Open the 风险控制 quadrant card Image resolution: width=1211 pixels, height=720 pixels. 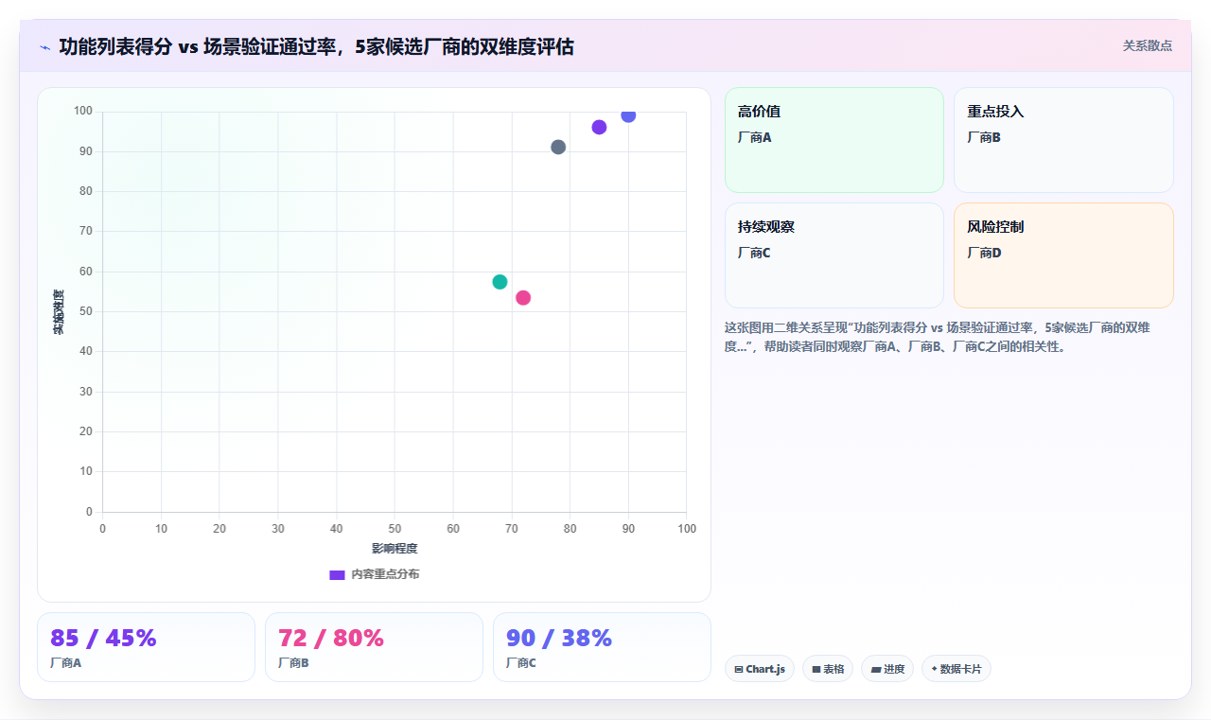coord(1063,255)
